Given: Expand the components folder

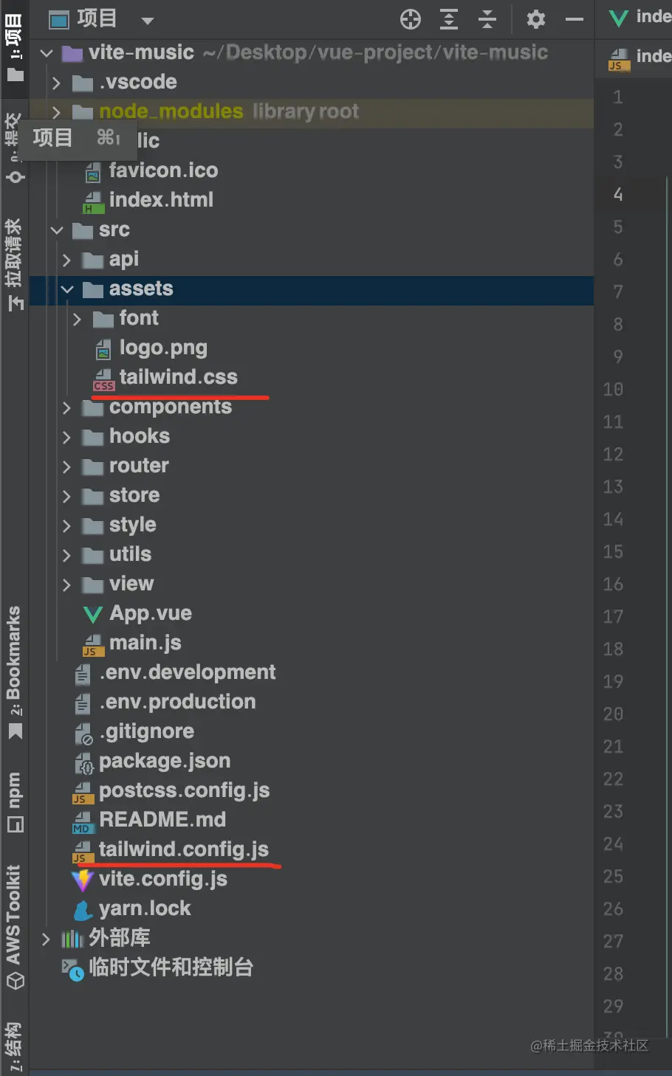Looking at the screenshot, I should (66, 407).
